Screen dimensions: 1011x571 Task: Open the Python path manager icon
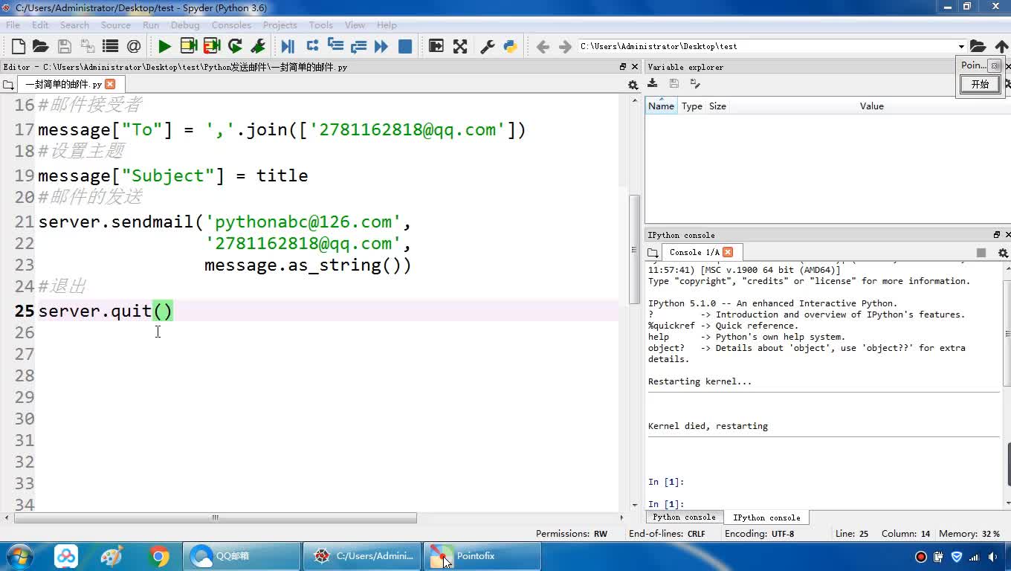pyautogui.click(x=510, y=47)
